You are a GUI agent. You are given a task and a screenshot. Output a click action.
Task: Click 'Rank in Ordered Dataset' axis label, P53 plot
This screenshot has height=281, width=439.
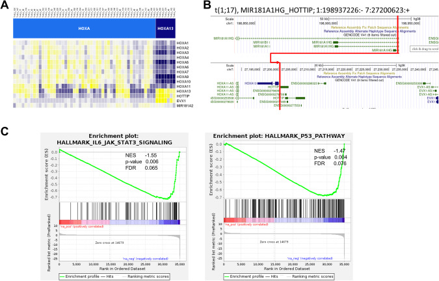pos(287,269)
